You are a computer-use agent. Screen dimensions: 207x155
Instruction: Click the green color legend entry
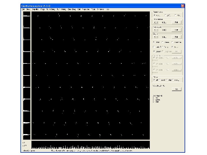click(157, 100)
